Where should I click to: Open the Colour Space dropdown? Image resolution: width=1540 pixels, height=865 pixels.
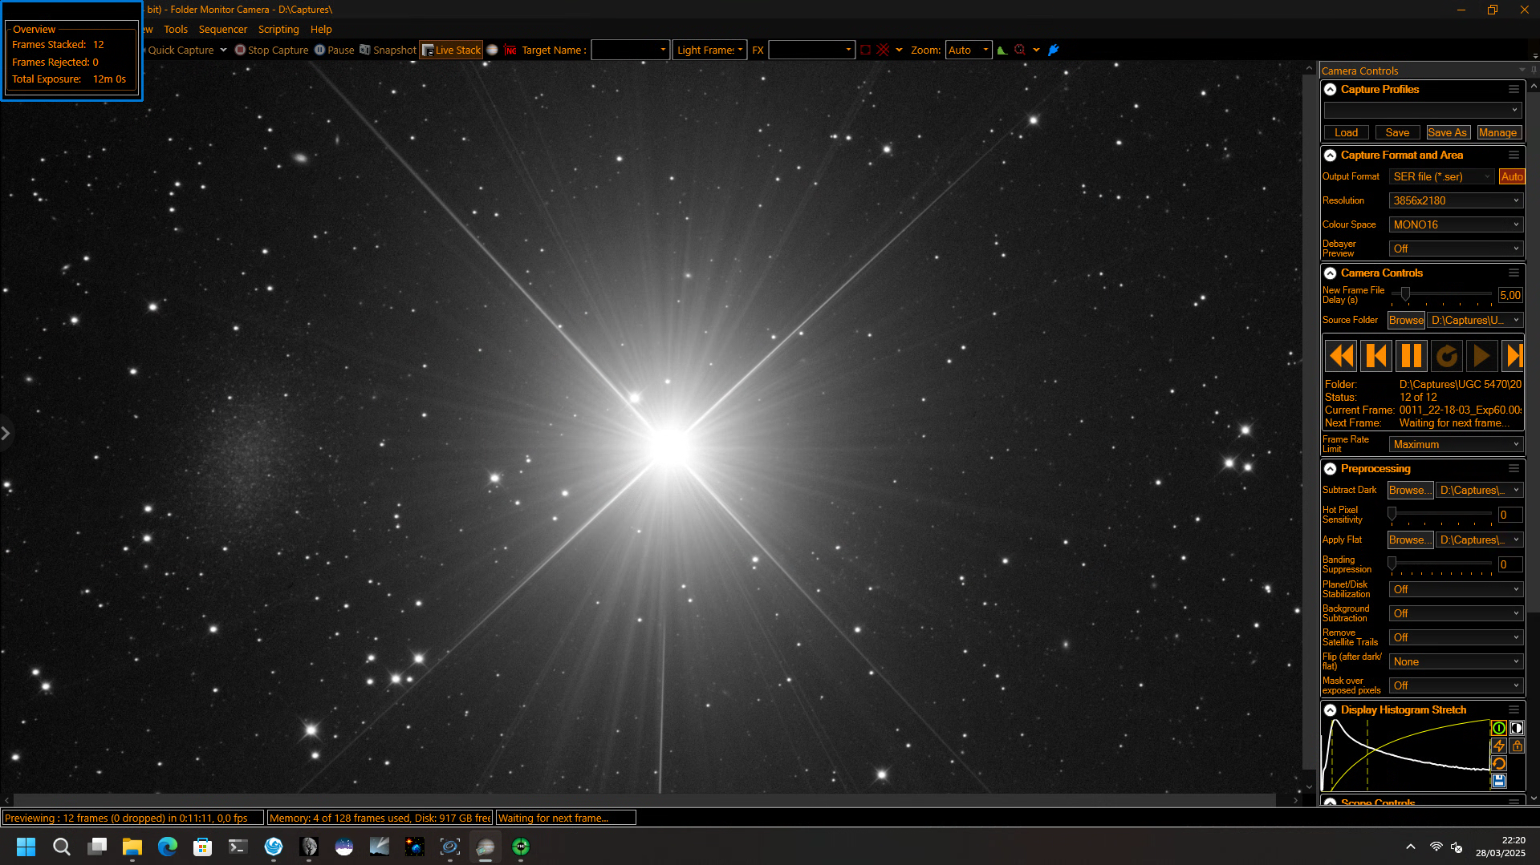(x=1456, y=224)
